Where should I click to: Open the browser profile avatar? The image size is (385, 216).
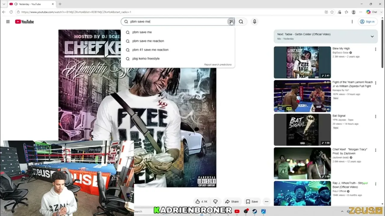tap(354, 12)
